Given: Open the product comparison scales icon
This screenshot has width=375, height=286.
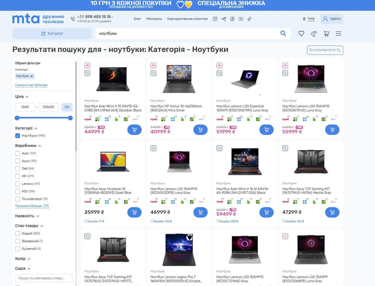Looking at the screenshot, I should [314, 34].
